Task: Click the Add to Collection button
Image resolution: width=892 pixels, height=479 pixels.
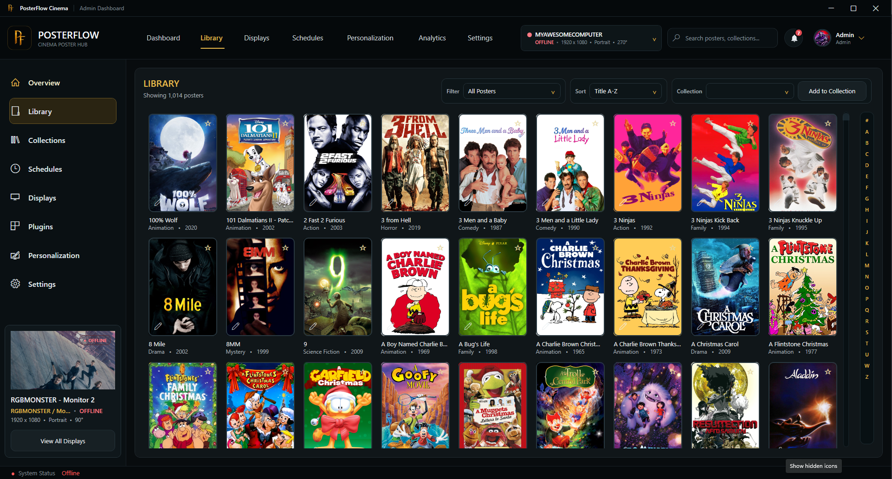Action: (x=832, y=91)
